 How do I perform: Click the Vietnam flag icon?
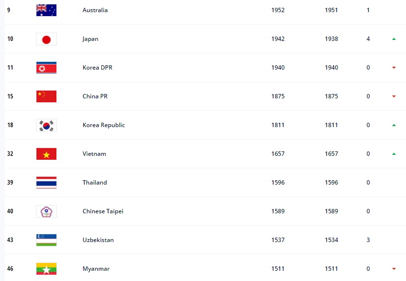[x=46, y=154]
